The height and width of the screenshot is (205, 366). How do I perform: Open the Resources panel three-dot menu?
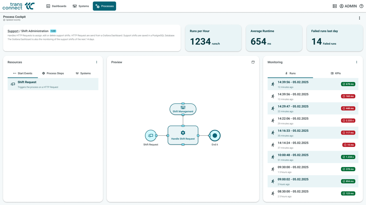96,62
